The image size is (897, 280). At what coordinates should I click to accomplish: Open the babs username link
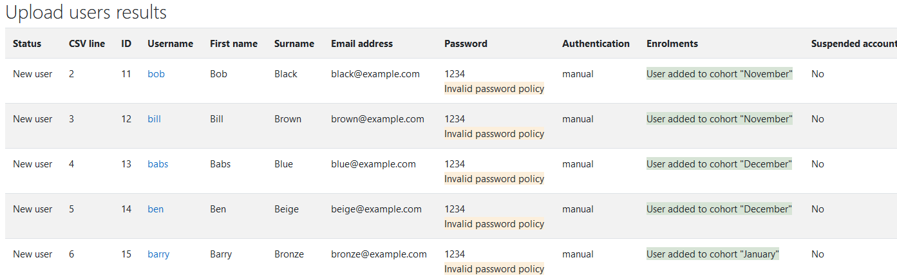(x=158, y=164)
